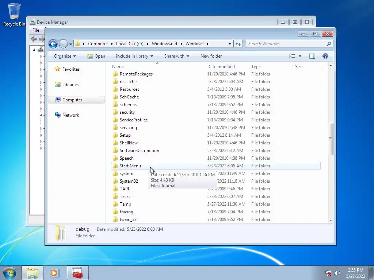
Task: Select the Start Menu folder name
Action: click(x=130, y=166)
